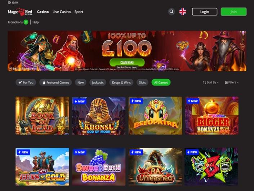Click the green Promotions count badge
This screenshot has width=254, height=191.
(x=26, y=22)
